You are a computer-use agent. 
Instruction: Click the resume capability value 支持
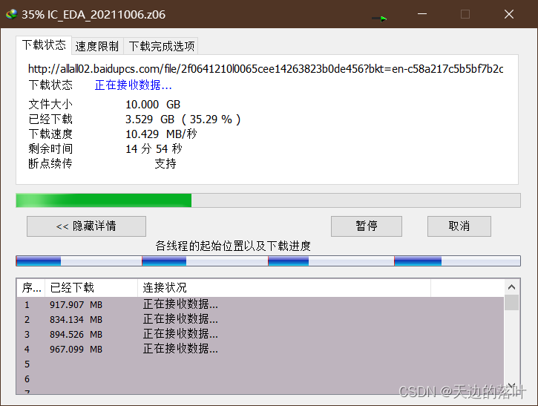[165, 164]
